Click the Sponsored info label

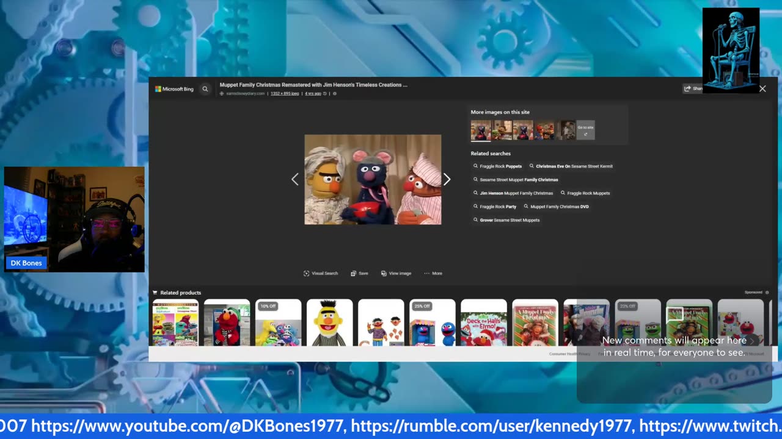pyautogui.click(x=756, y=293)
